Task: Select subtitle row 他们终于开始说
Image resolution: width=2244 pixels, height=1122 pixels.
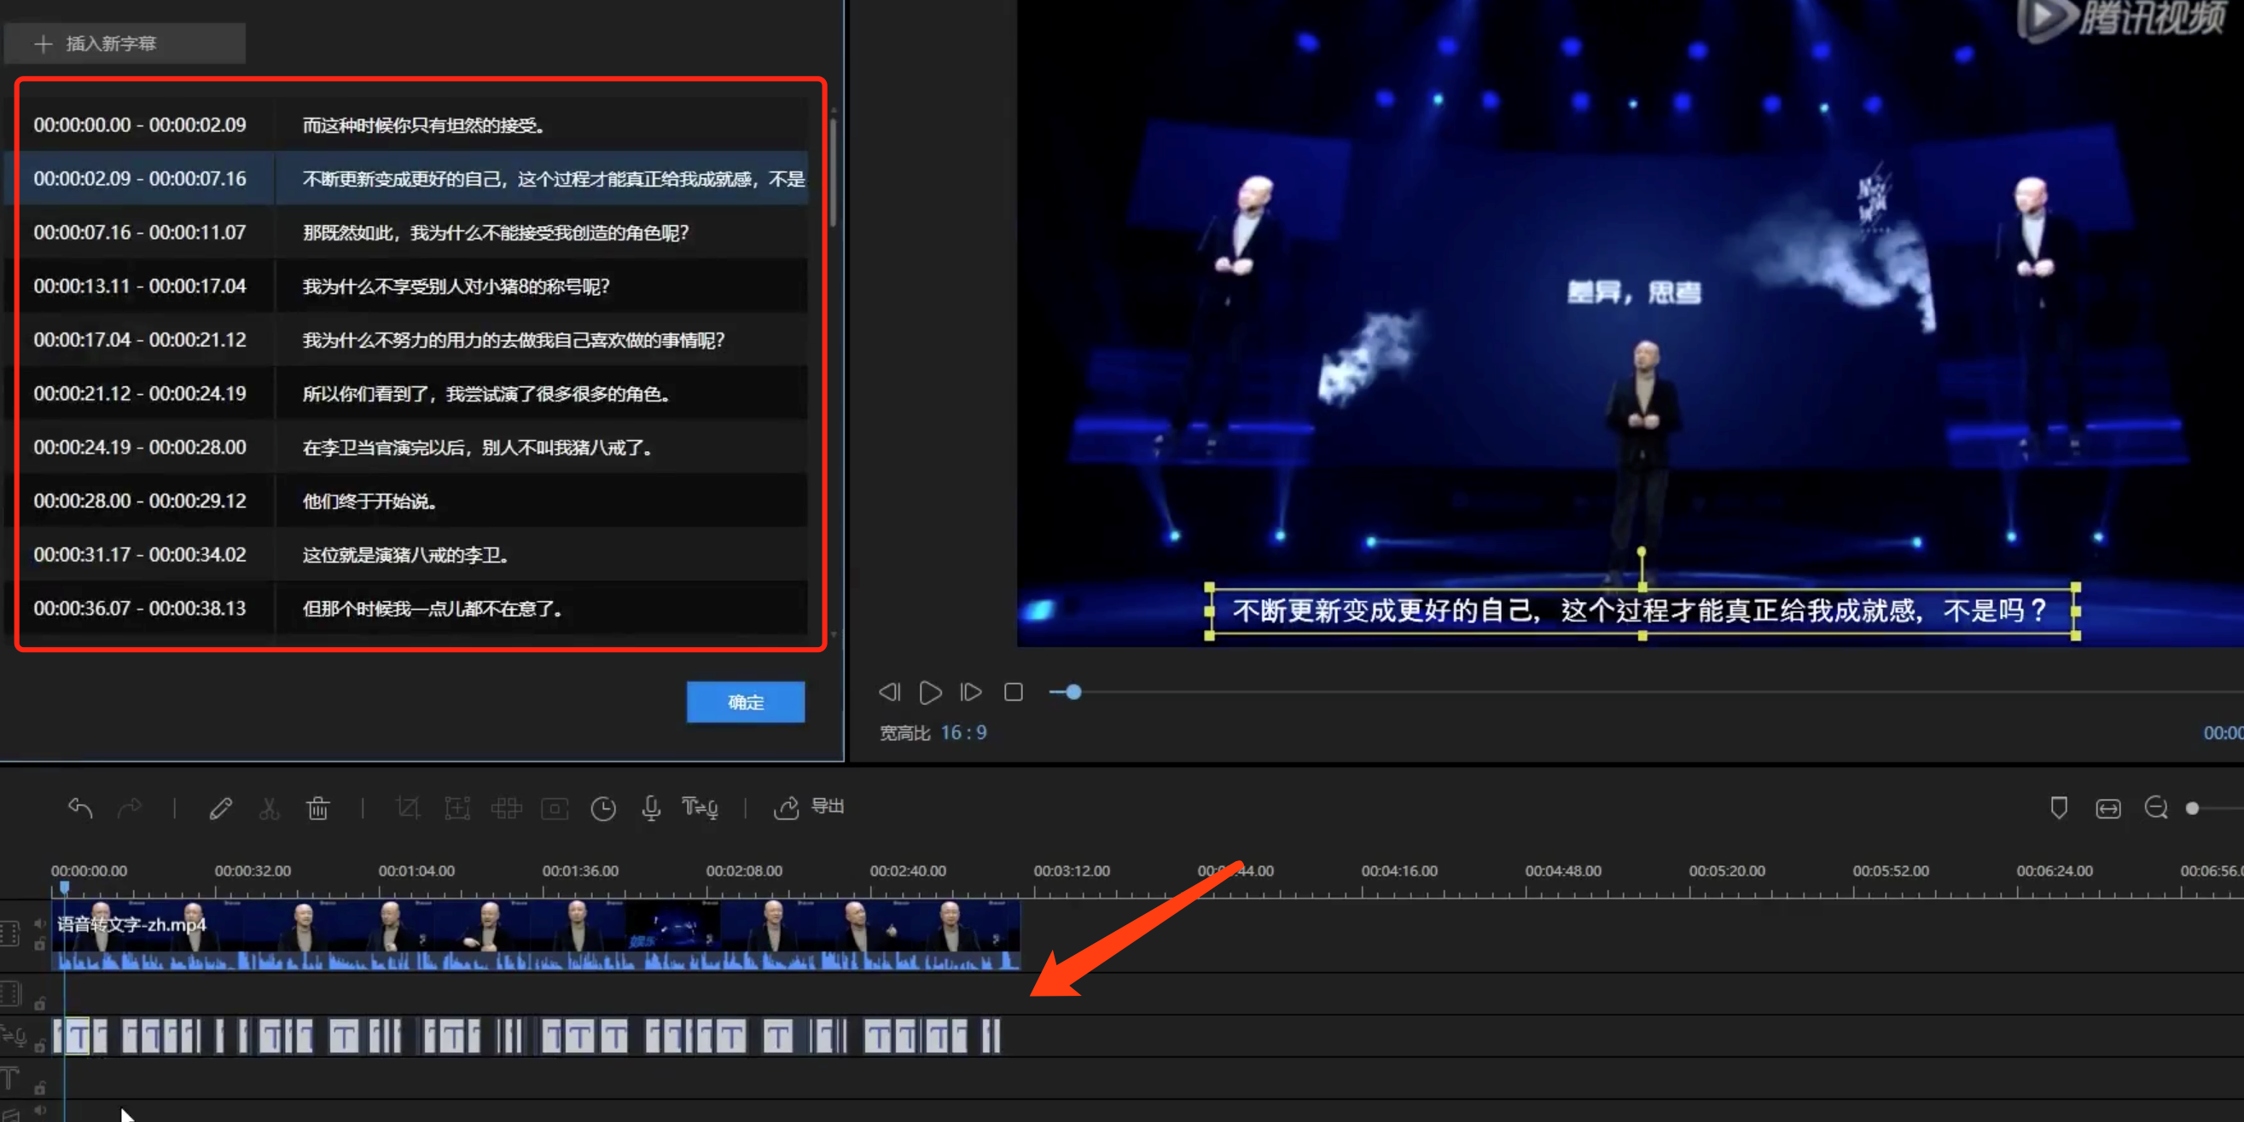Action: (x=405, y=500)
